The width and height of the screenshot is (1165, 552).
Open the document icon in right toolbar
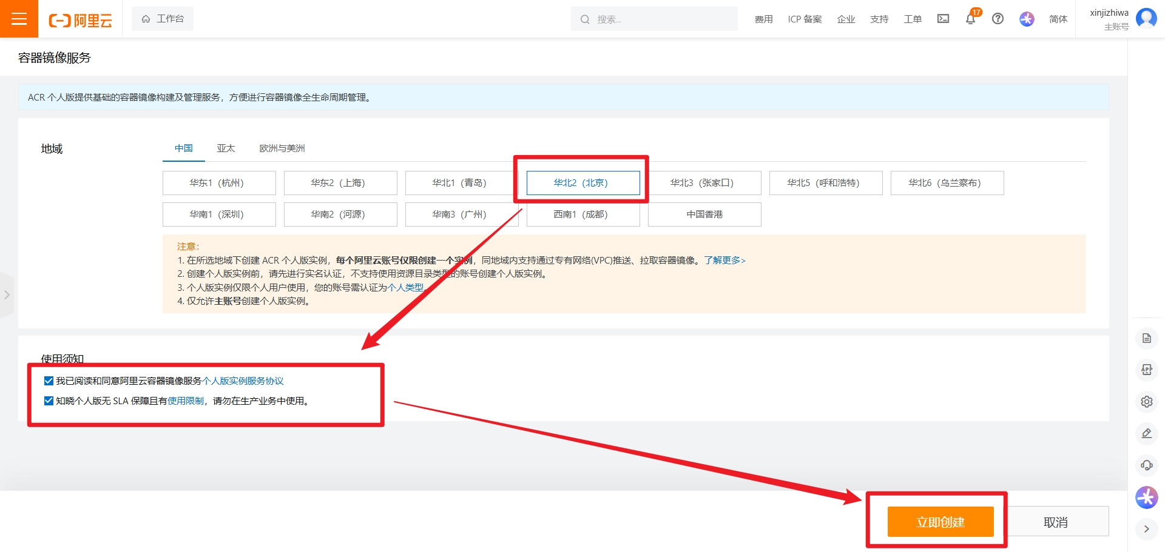pos(1146,338)
